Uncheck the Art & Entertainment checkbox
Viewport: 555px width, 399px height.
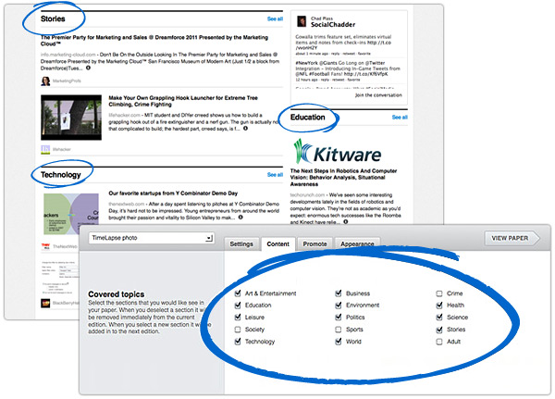238,293
